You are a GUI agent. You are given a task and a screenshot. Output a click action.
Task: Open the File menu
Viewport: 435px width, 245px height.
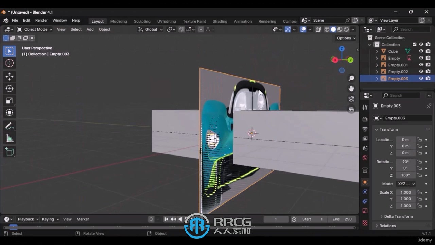[15, 20]
